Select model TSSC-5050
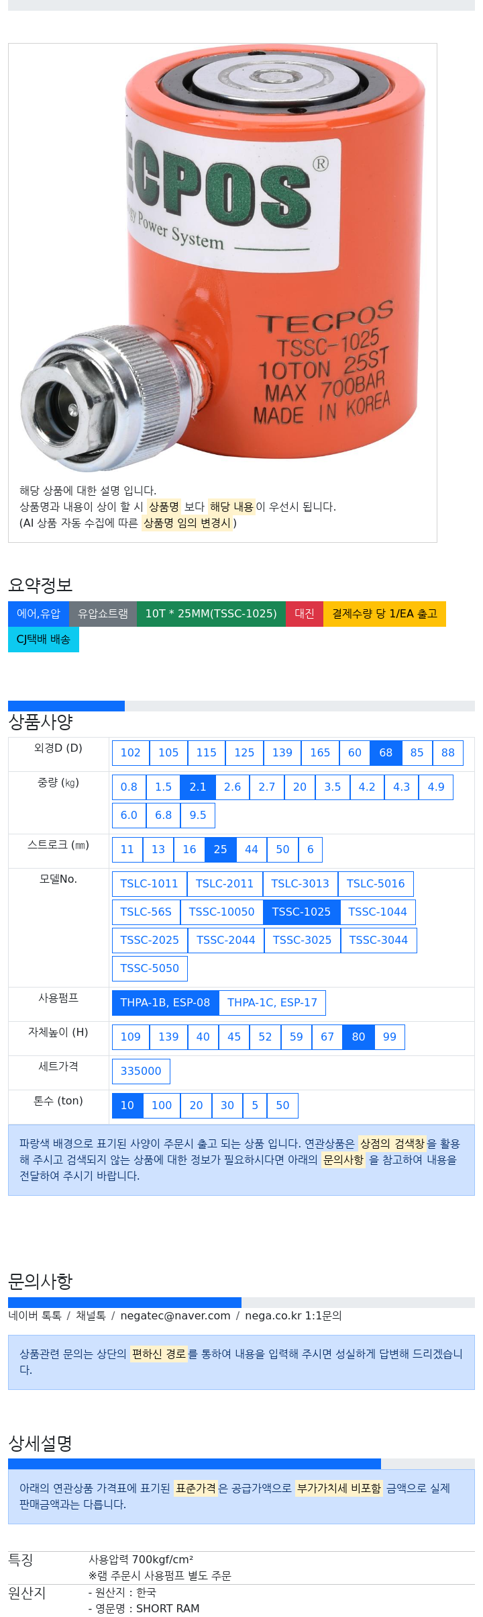The height and width of the screenshot is (1617, 483). coord(150,969)
